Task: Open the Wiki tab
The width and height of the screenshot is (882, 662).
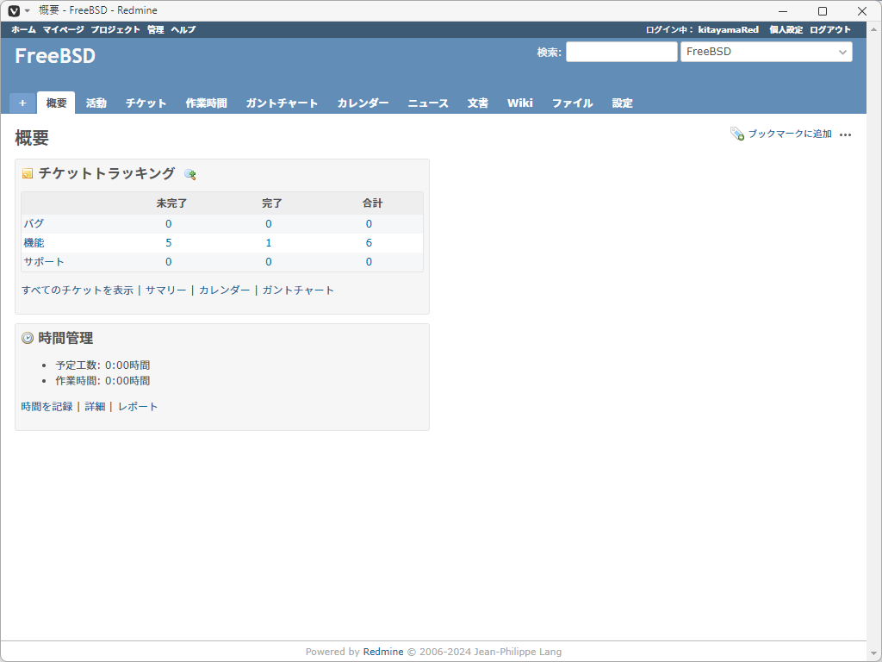Action: tap(519, 103)
